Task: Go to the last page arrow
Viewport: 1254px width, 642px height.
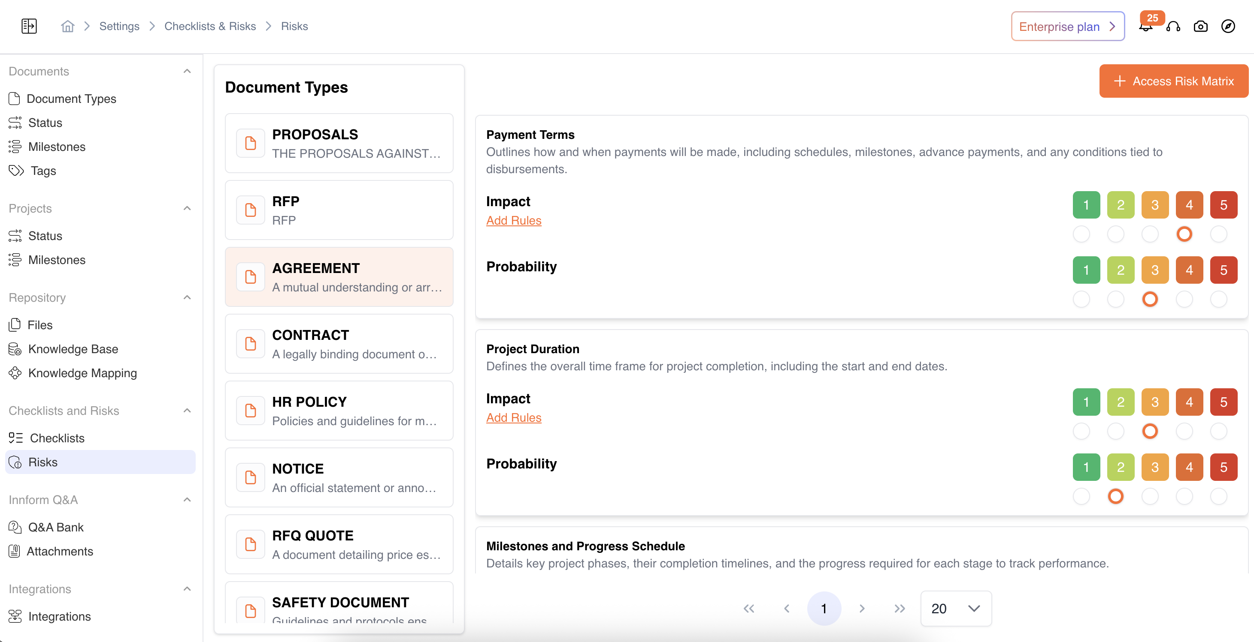Action: click(899, 609)
